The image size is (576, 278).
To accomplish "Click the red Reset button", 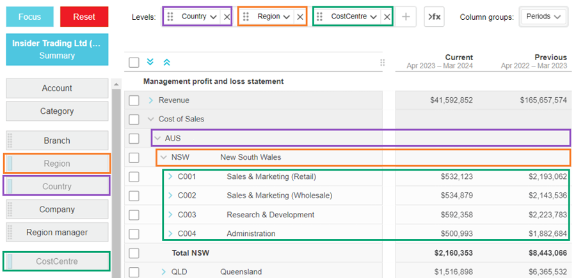I will click(x=84, y=17).
